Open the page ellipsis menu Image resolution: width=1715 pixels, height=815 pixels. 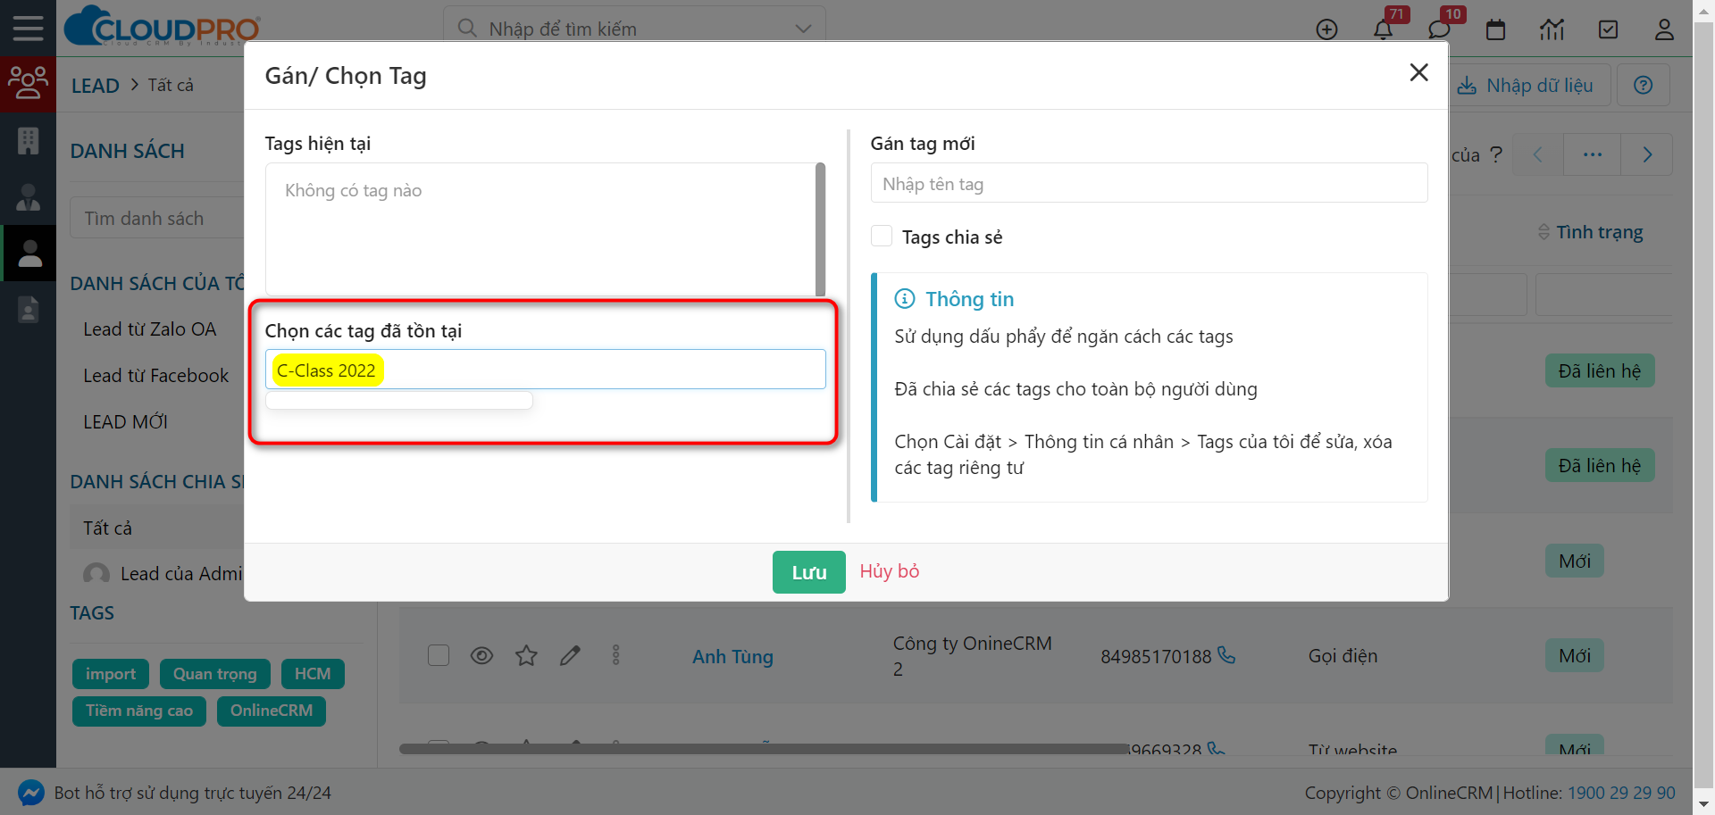pos(1592,154)
